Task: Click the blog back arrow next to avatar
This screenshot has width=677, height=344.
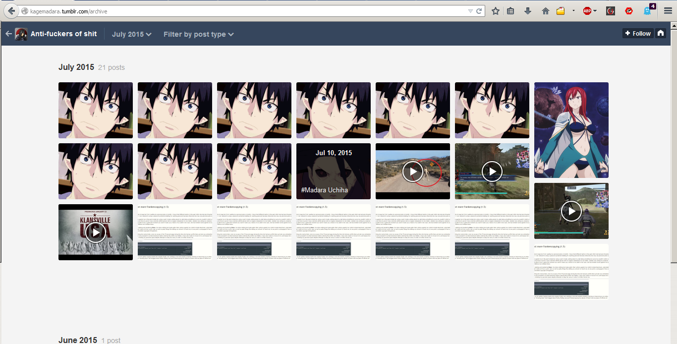Action: [x=8, y=34]
